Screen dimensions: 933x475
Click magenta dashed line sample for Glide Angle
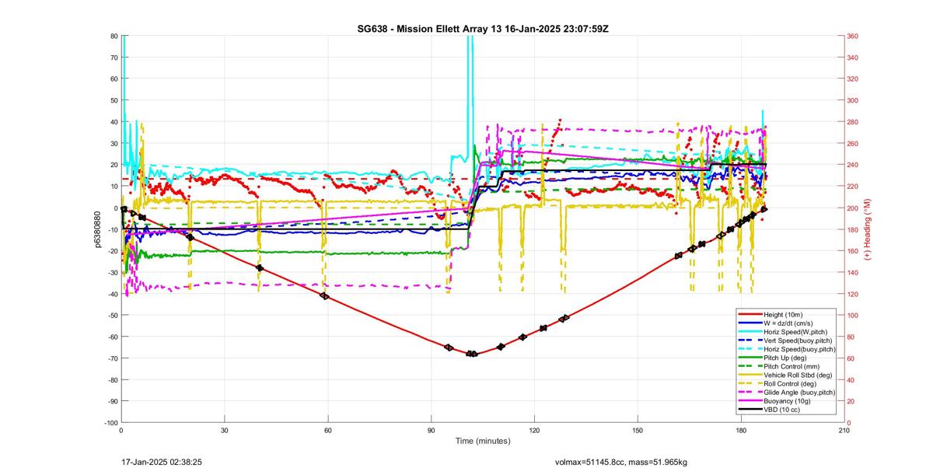(x=750, y=392)
